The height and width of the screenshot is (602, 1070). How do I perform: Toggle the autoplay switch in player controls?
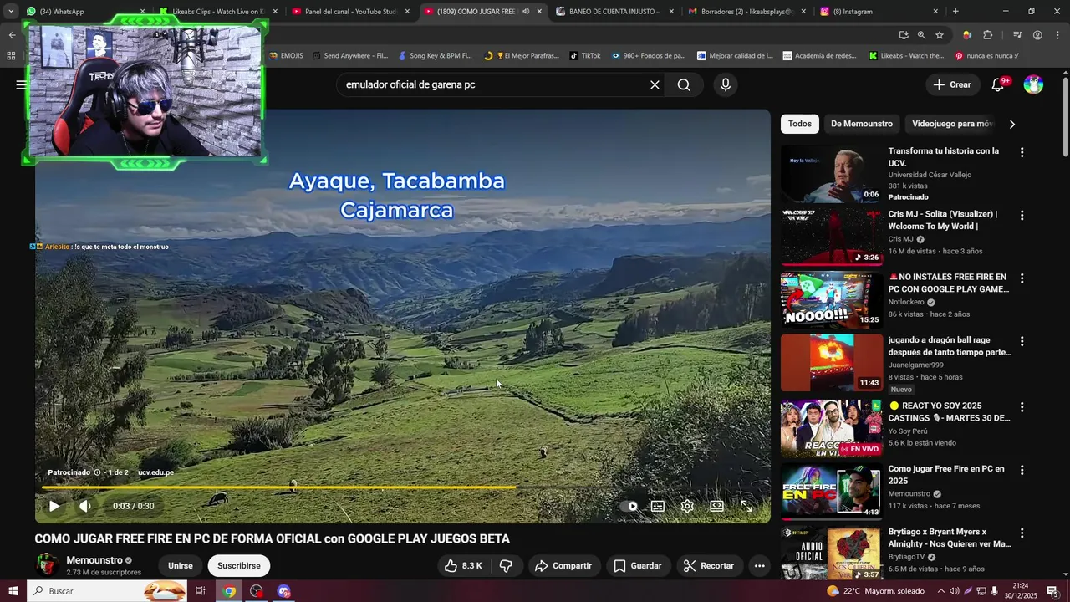[x=629, y=506]
